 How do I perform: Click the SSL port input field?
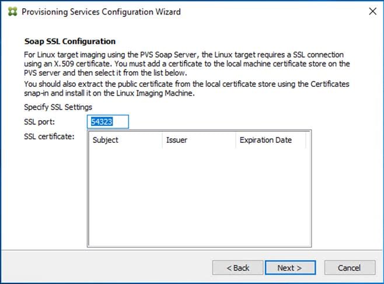108,121
